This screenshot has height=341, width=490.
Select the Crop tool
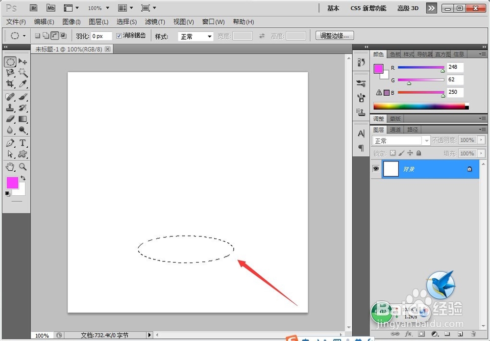pos(10,83)
